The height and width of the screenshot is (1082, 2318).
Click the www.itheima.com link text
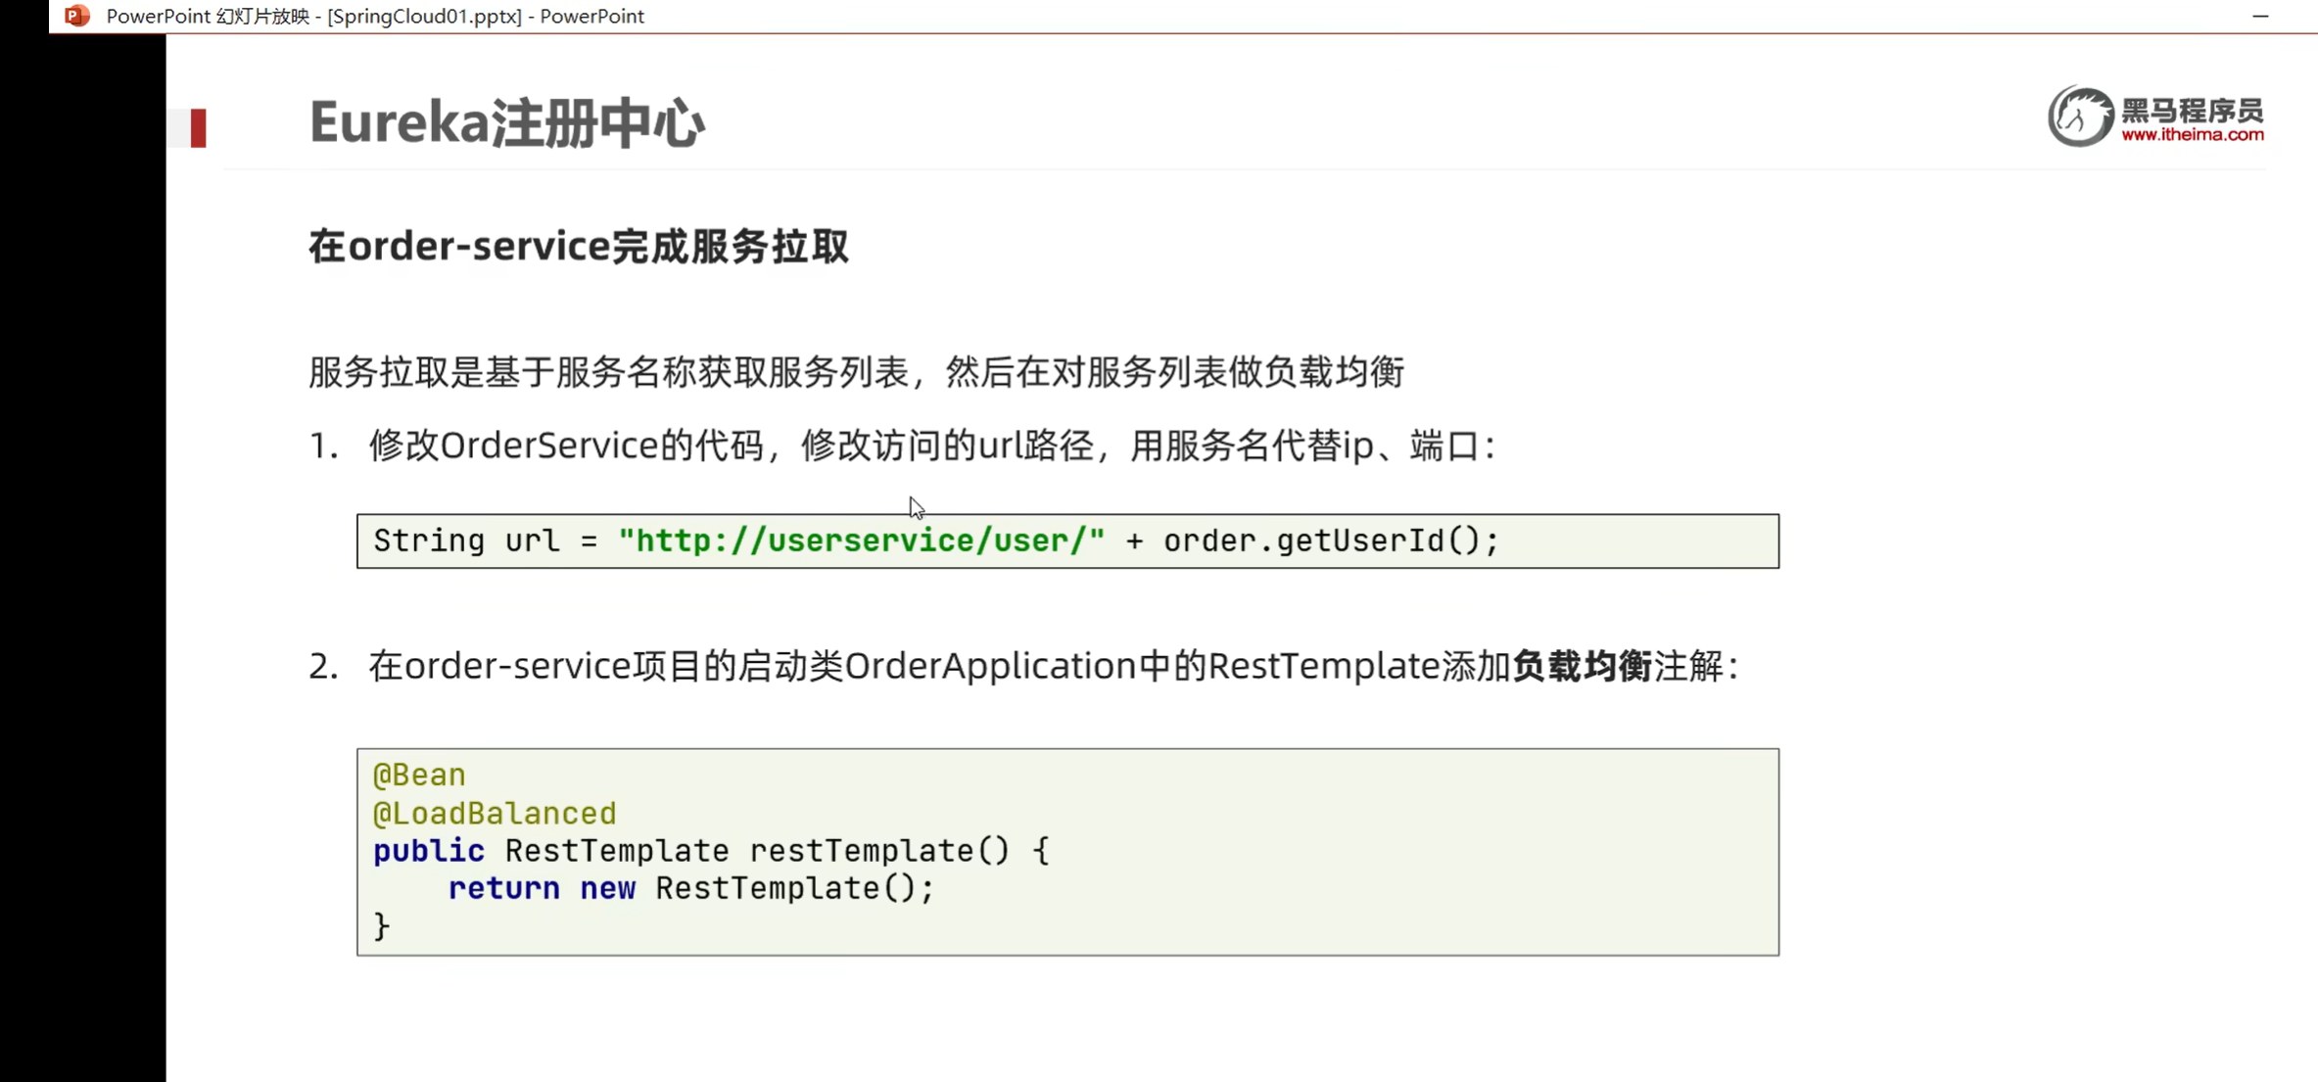(2193, 135)
